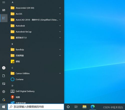
Task: Expand 爱思助手7.0 folder chevron
Action: pos(60,37)
